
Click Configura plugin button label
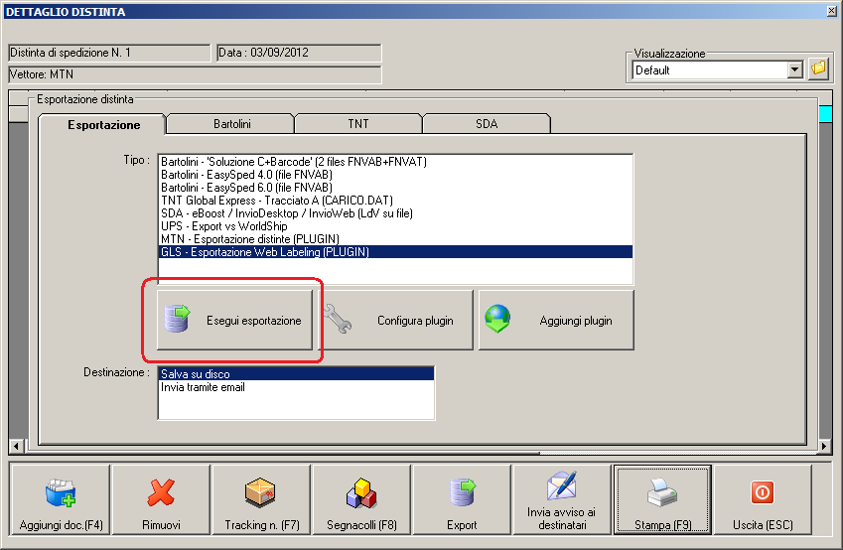(x=415, y=321)
